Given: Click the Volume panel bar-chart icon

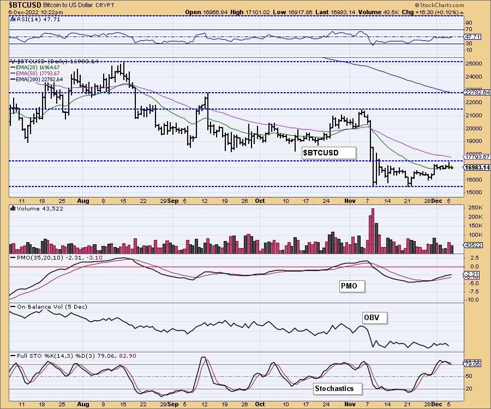Looking at the screenshot, I should pos(13,208).
